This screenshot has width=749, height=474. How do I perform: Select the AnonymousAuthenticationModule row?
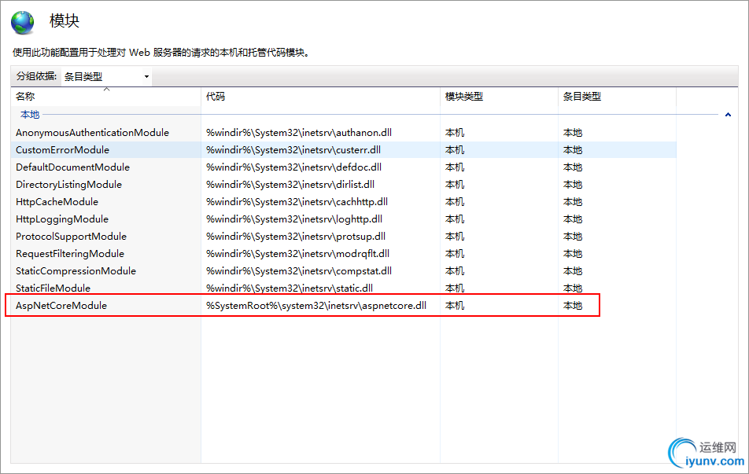[344, 133]
